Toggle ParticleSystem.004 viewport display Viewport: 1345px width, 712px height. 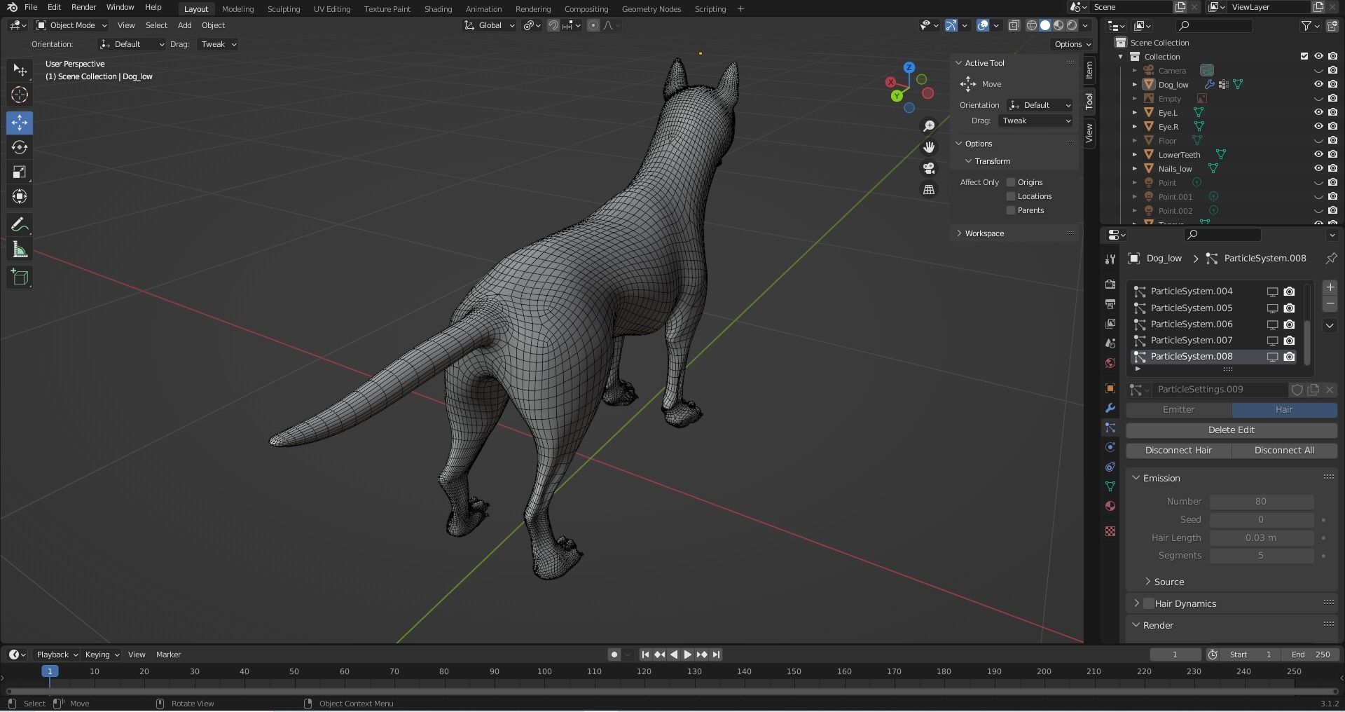1272,292
